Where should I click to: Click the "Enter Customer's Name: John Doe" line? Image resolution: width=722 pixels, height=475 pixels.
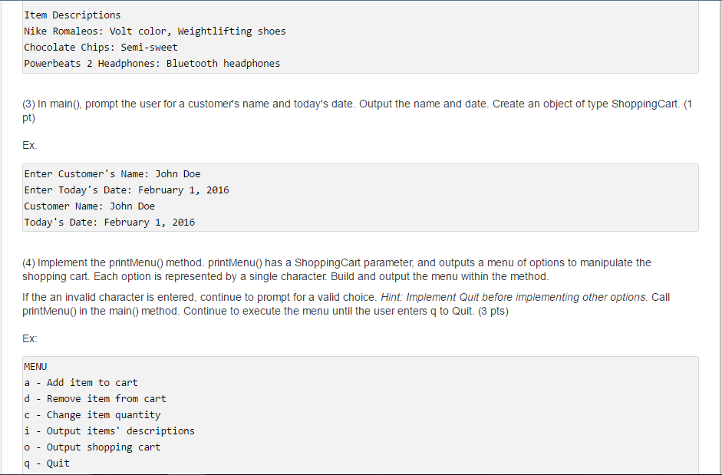point(112,174)
